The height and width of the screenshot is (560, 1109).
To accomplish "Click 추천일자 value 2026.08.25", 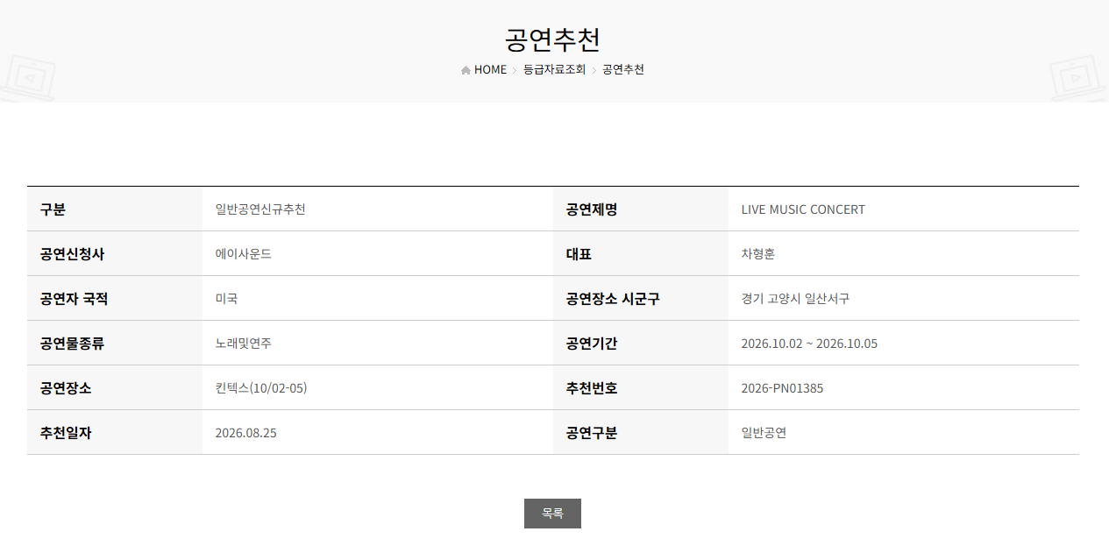I will click(x=245, y=433).
